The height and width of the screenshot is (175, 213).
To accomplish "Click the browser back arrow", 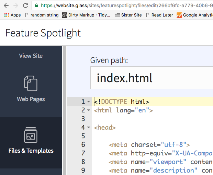I will click(x=6, y=6).
